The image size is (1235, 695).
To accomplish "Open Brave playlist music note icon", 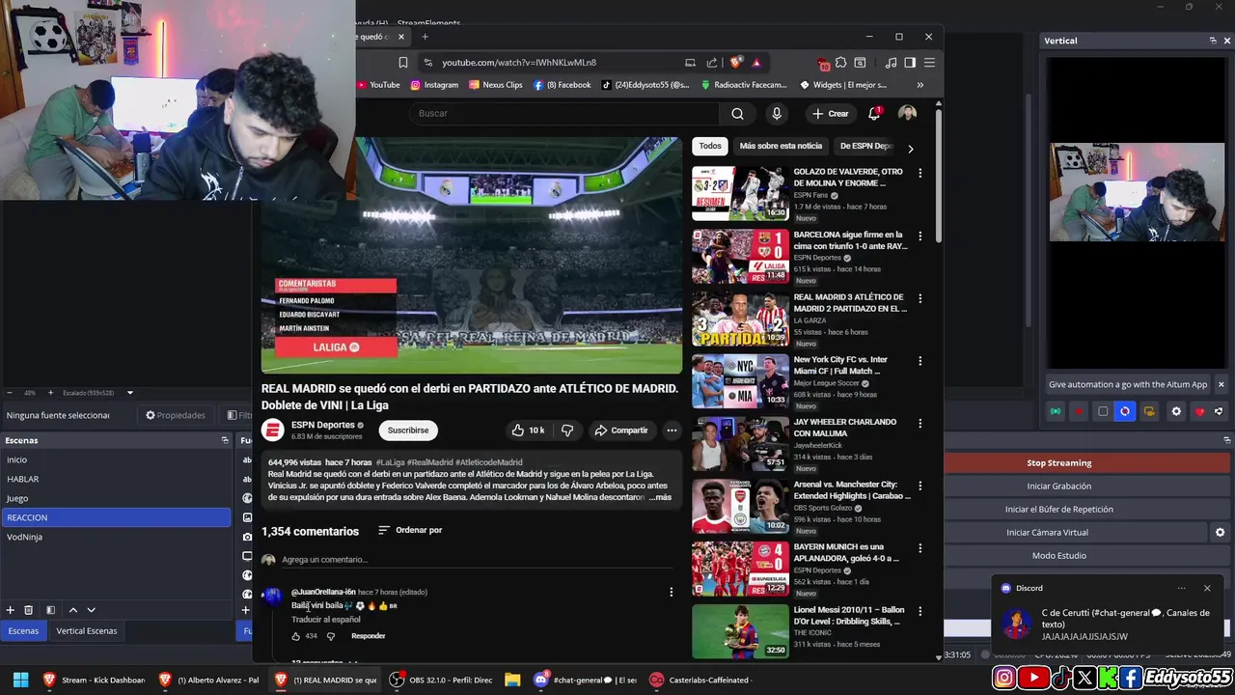I will (x=892, y=63).
